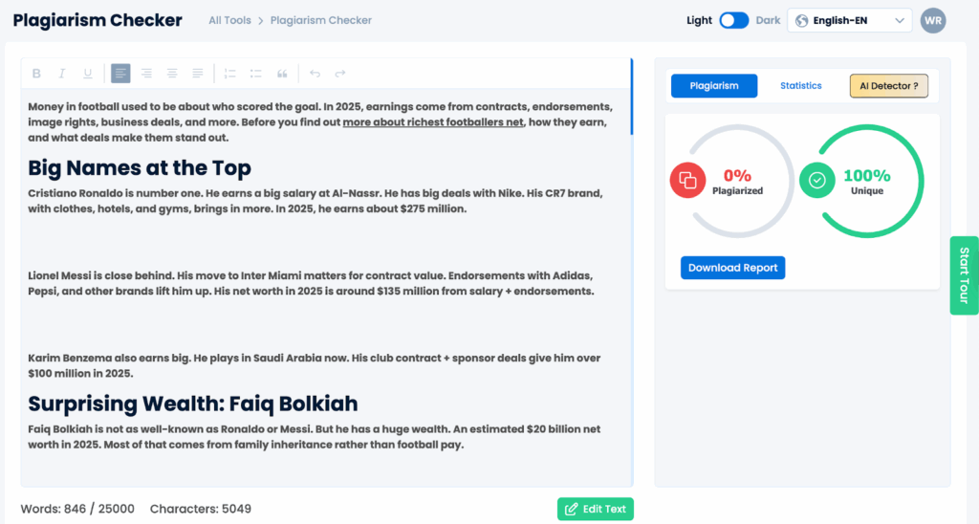The height and width of the screenshot is (524, 979).
Task: Underline the selected text
Action: [88, 74]
